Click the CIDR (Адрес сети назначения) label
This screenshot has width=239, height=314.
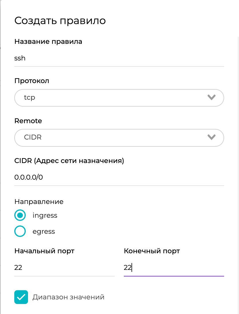[69, 161]
